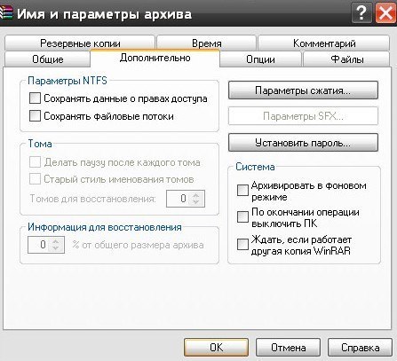Open the Комментарий tab

[324, 43]
